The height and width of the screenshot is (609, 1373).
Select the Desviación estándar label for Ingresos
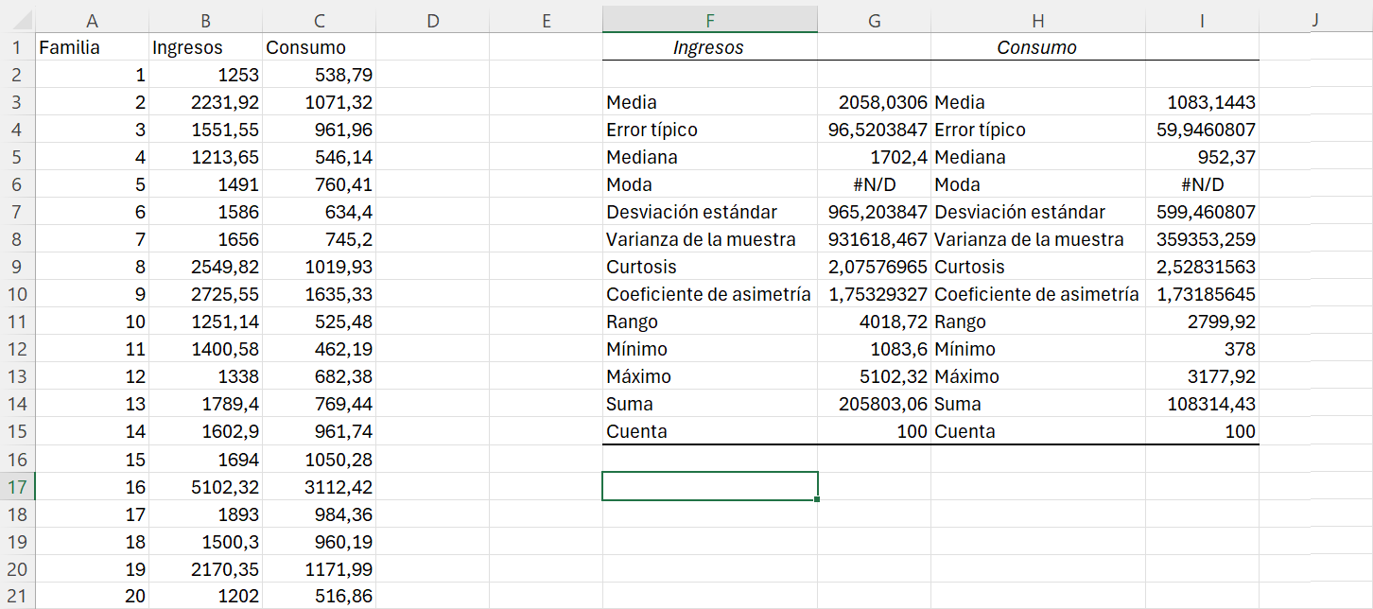[x=709, y=212]
